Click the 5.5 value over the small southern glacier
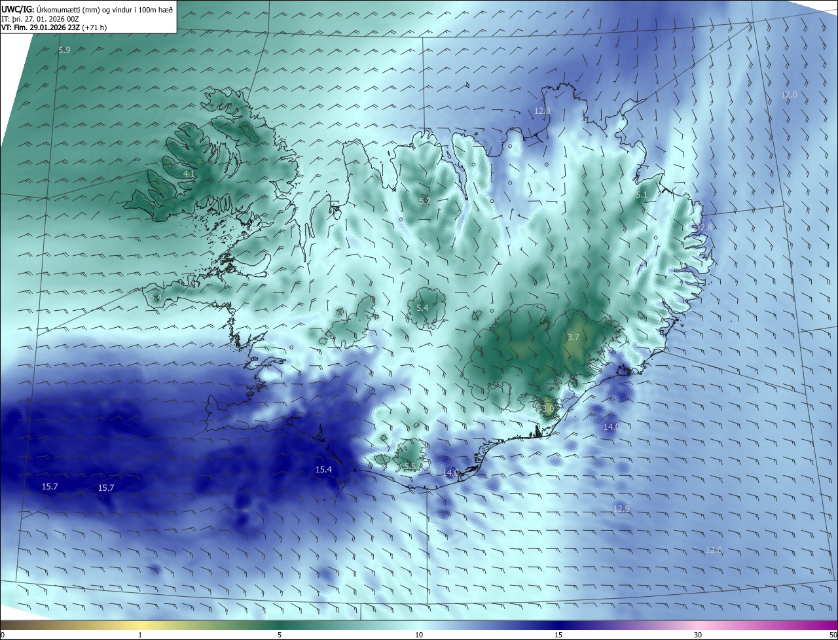 click(410, 465)
